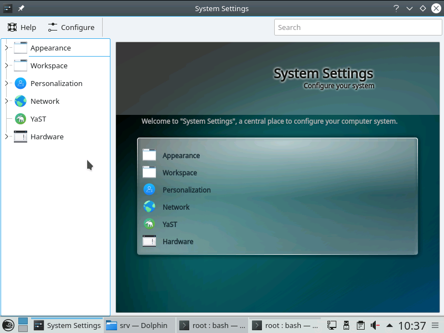Click the Network globe icon in the sidebar
The width and height of the screenshot is (444, 333).
coord(21,101)
